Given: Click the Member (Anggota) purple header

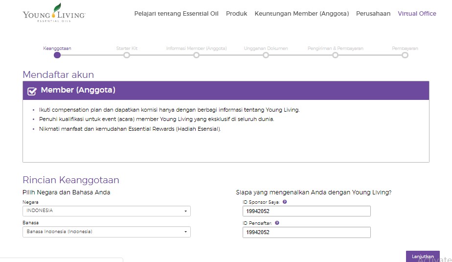Looking at the screenshot, I should coord(226,91).
